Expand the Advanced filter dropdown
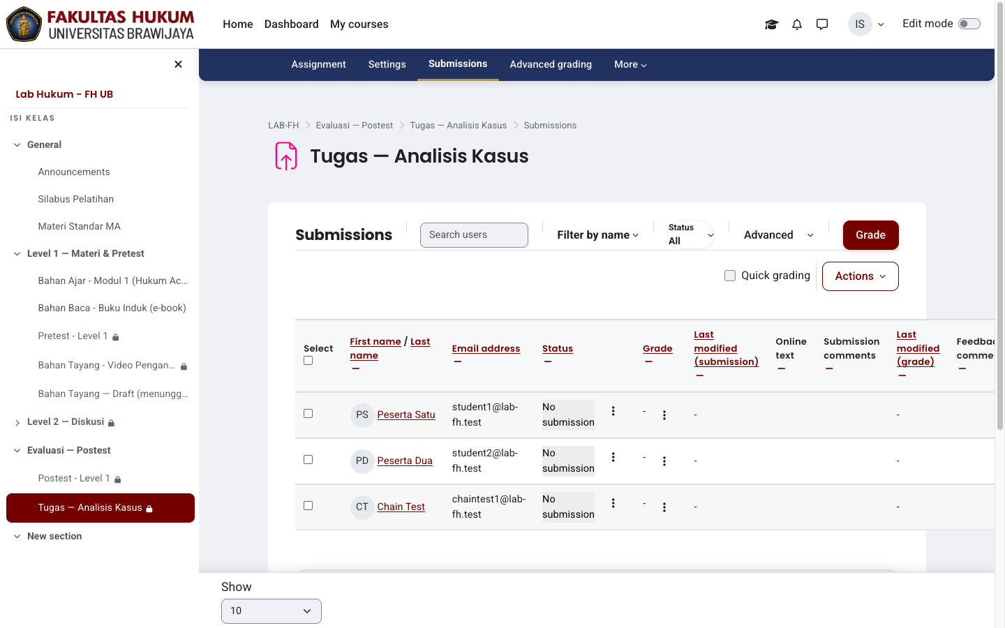1005x628 pixels. click(x=779, y=235)
